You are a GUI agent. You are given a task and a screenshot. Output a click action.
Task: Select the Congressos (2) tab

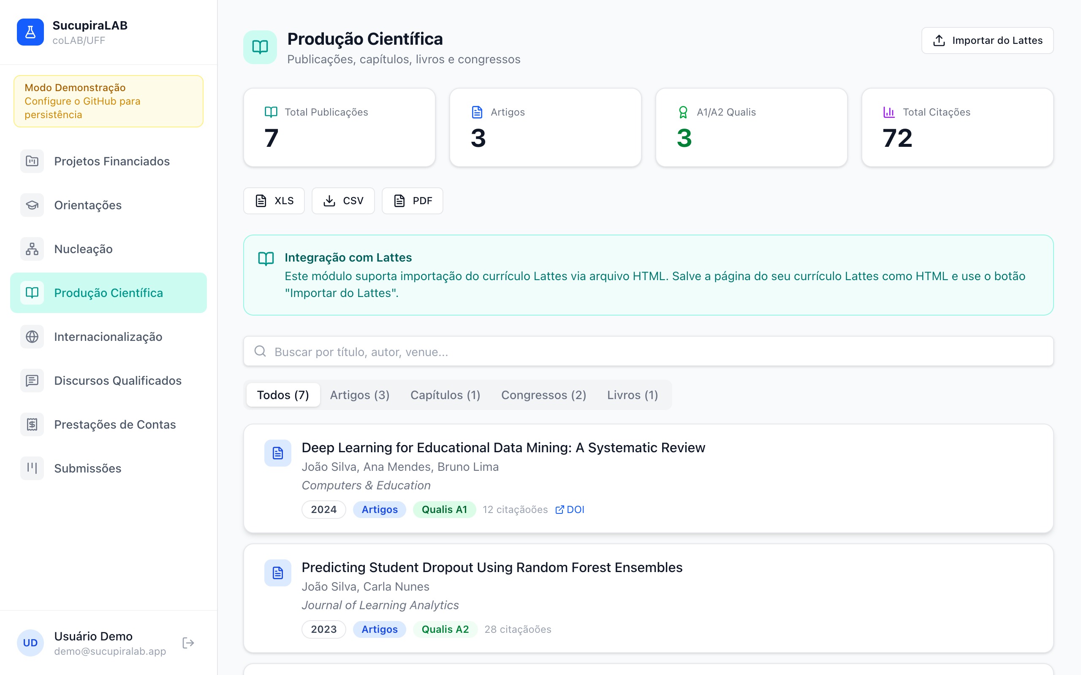tap(543, 395)
